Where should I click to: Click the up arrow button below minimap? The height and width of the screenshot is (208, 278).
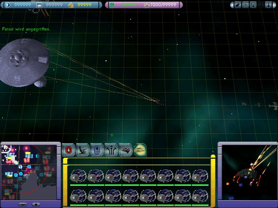pos(36,204)
